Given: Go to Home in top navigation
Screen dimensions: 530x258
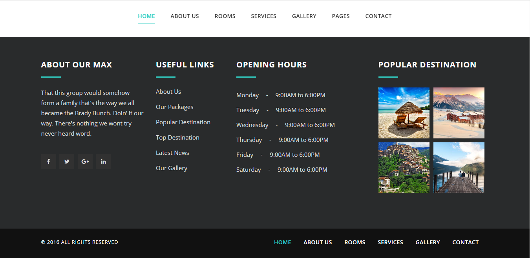Looking at the screenshot, I should [146, 16].
